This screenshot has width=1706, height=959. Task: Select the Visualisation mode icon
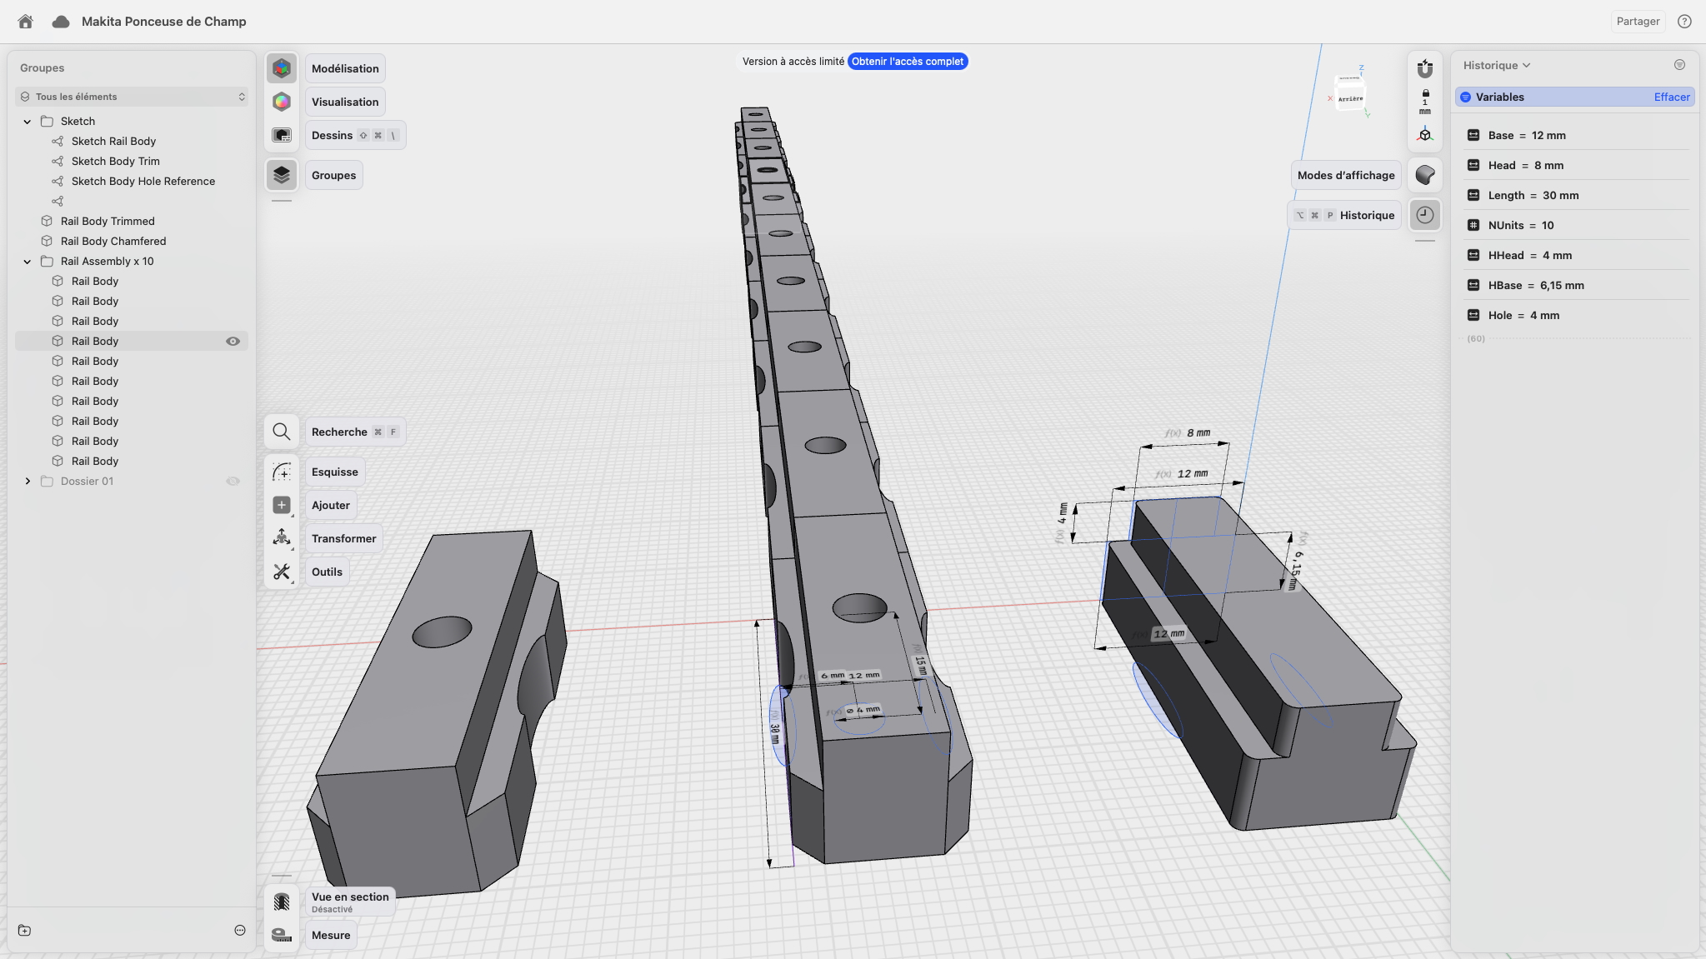282,102
